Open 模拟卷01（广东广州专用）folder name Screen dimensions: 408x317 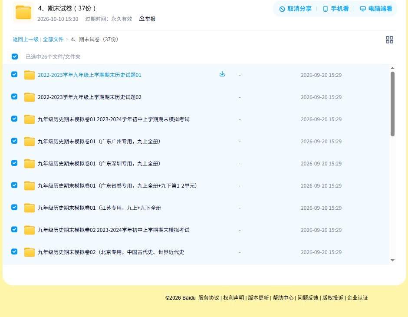99,141
